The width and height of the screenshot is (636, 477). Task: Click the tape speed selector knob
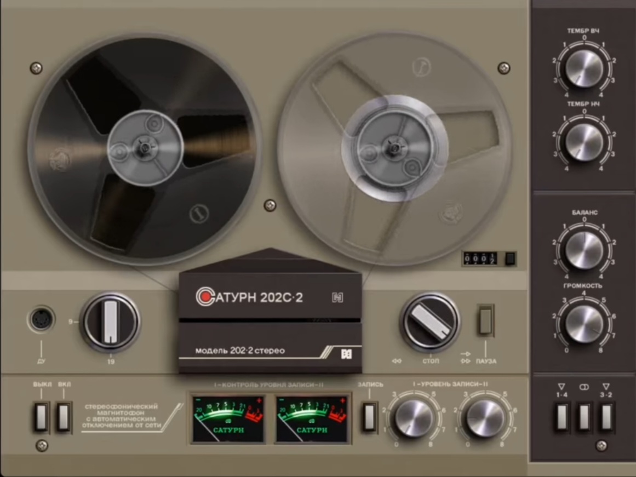point(111,321)
